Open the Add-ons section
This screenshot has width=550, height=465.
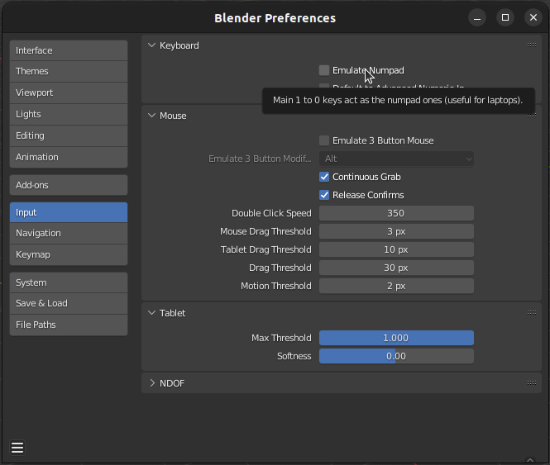click(x=69, y=185)
